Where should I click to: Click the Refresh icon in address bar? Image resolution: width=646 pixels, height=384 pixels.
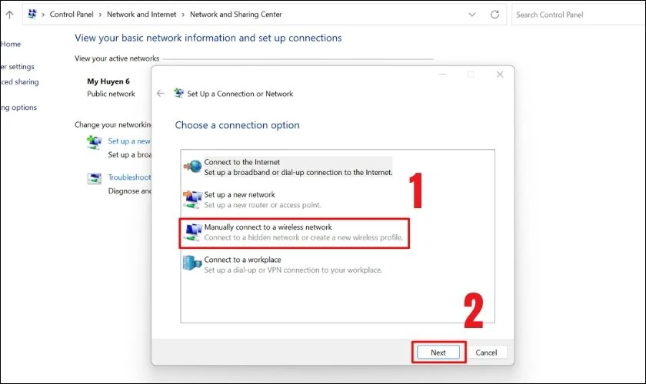(x=494, y=15)
